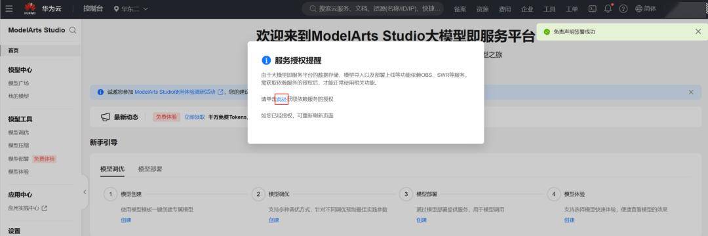The width and height of the screenshot is (708, 236).
Task: Open 我的模型 in sidebar
Action: pos(18,96)
